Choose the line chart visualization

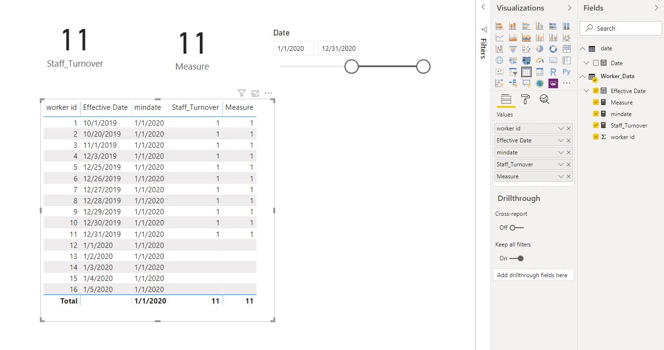coord(500,37)
